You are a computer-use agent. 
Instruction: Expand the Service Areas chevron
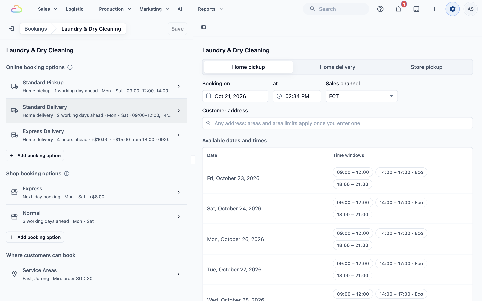point(179,274)
